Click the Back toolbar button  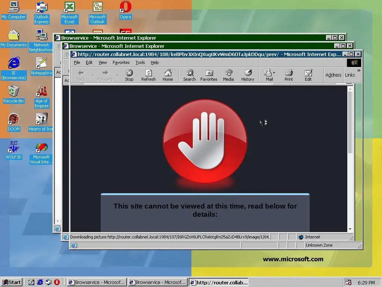click(x=81, y=75)
